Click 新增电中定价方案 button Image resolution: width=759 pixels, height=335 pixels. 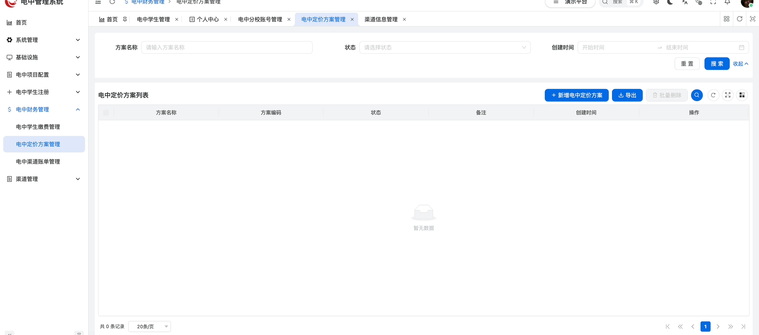click(x=577, y=95)
